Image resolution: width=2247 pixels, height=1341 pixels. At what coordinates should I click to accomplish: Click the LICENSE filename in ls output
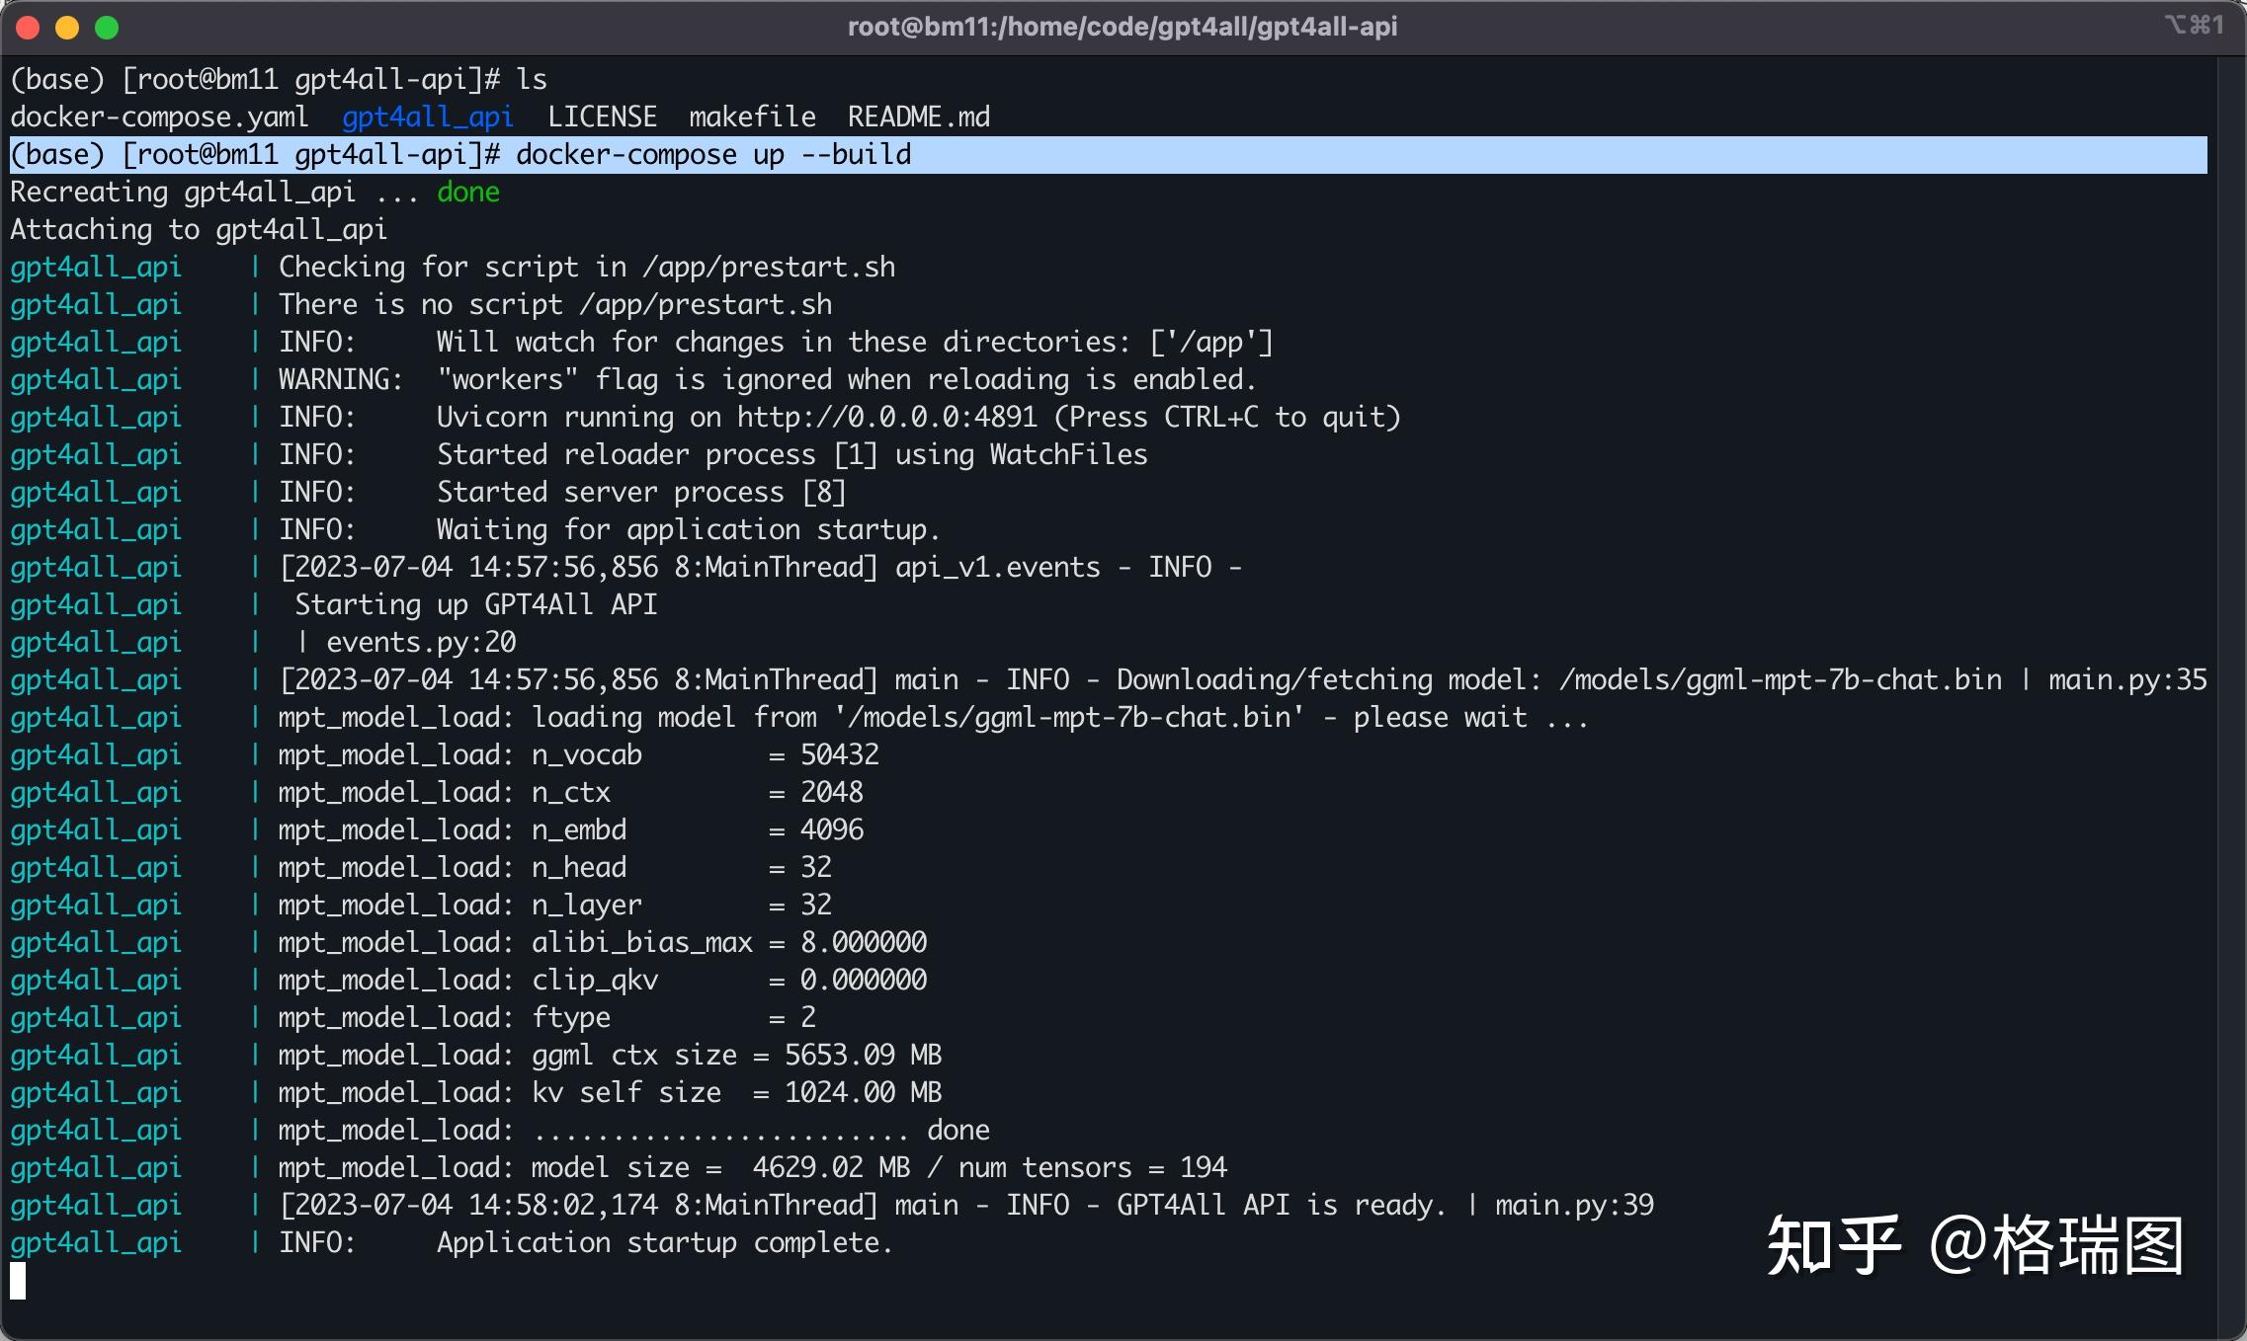tap(604, 117)
